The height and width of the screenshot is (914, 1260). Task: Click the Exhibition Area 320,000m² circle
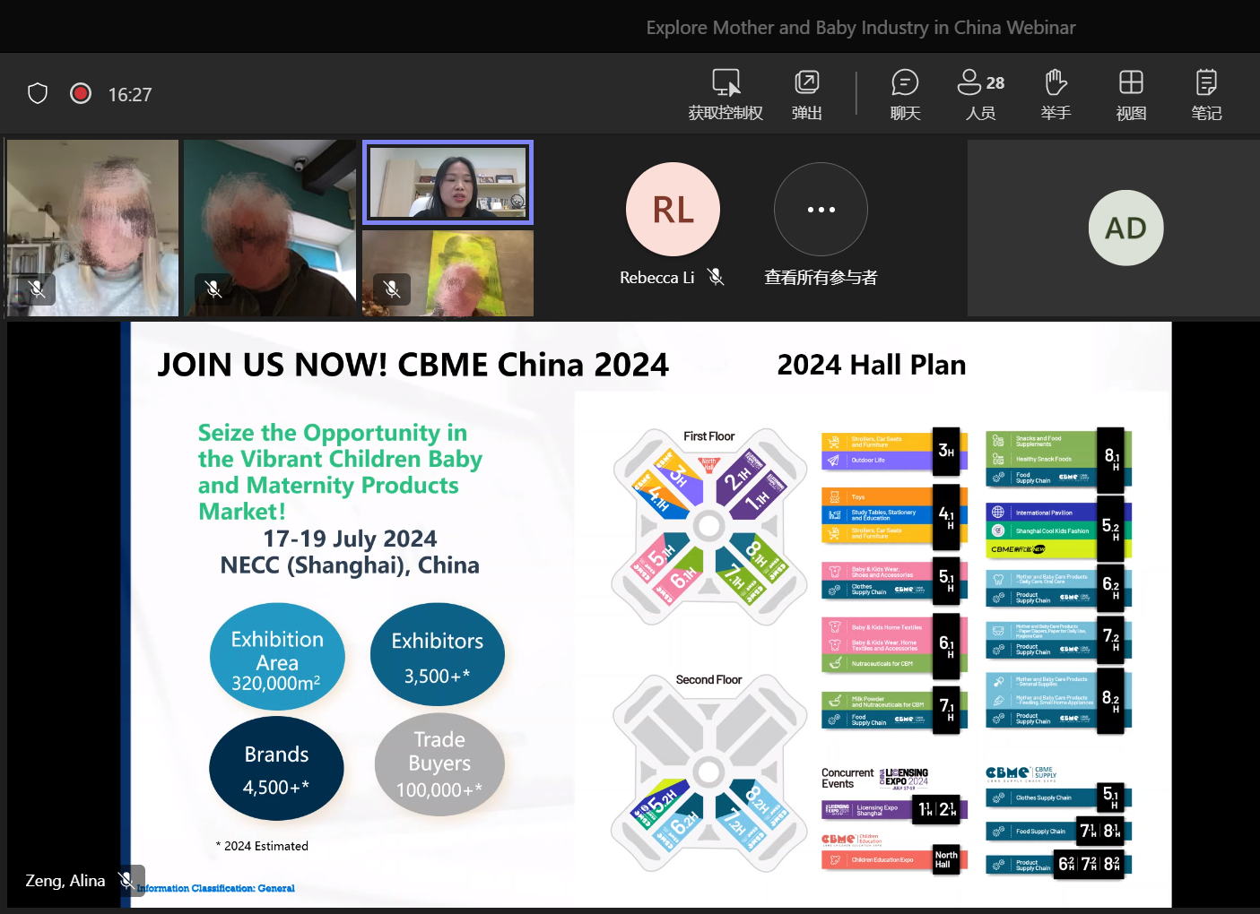pyautogui.click(x=277, y=658)
